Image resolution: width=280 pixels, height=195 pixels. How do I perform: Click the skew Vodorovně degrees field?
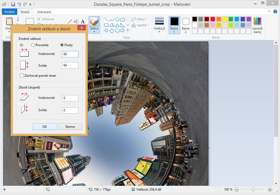[70, 98]
